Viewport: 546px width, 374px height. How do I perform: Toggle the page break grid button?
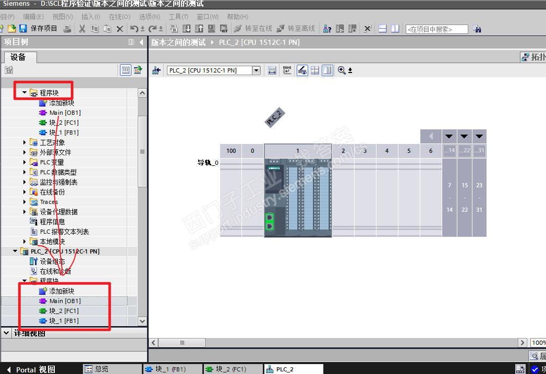pyautogui.click(x=315, y=70)
